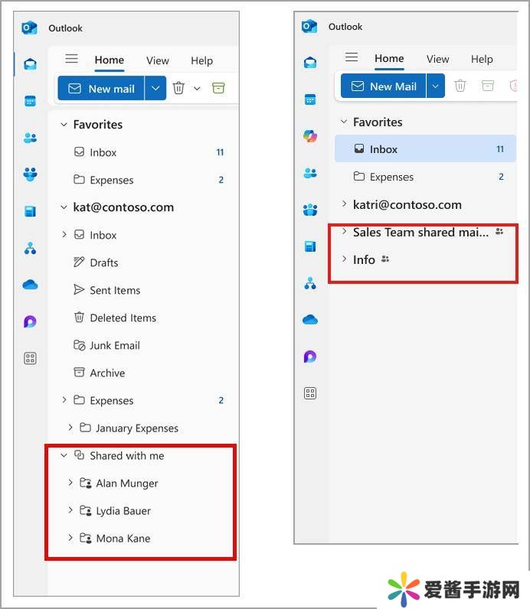Click the Drafts folder
The image size is (530, 609).
[103, 262]
